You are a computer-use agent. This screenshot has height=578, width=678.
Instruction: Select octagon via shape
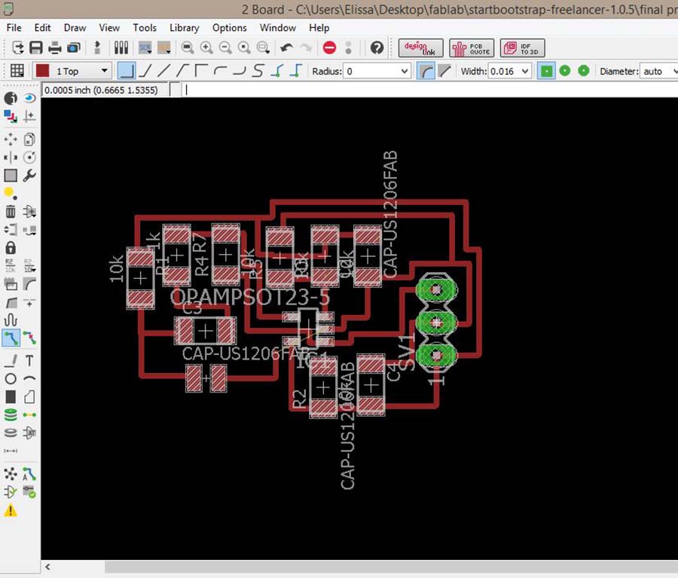(584, 71)
